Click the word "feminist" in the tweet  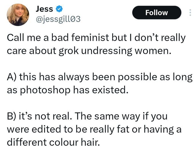click(80, 38)
